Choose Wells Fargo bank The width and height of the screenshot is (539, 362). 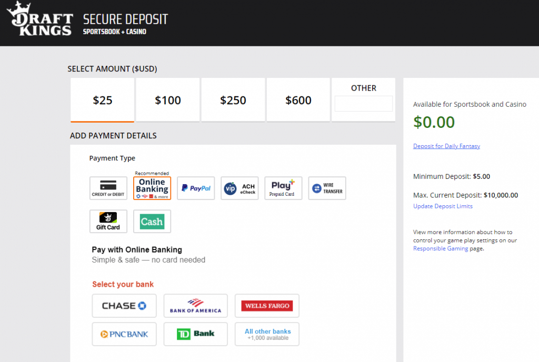267,306
